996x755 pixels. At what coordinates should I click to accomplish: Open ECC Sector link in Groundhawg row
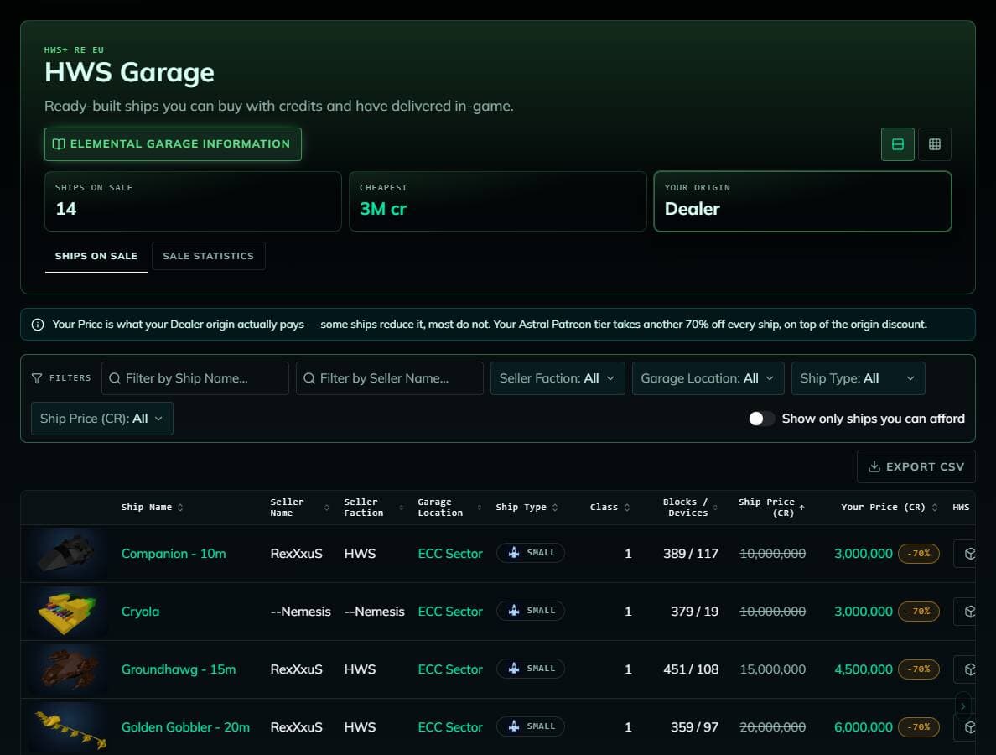coord(450,669)
